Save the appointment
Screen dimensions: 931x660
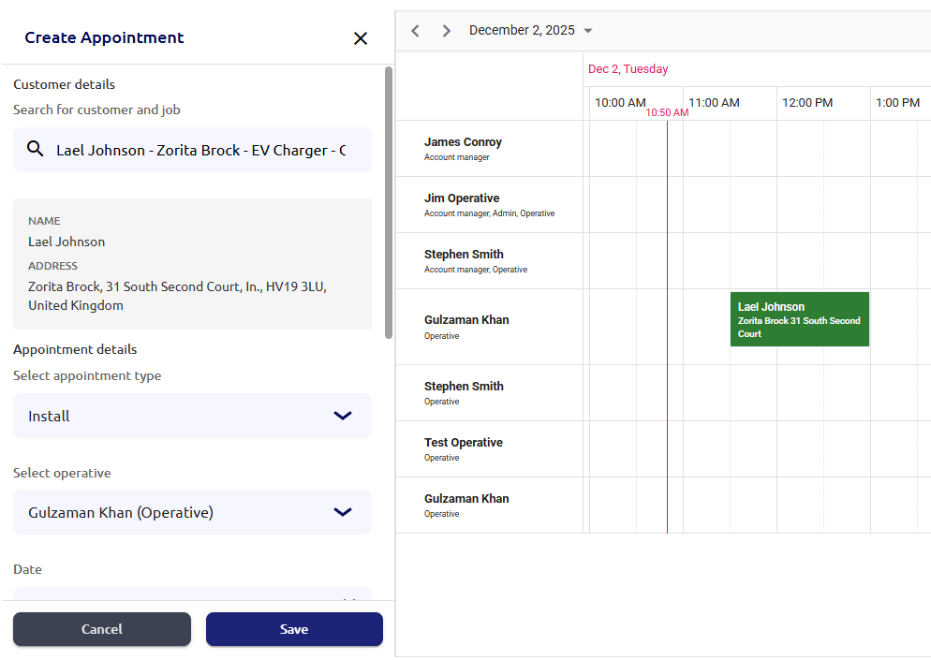pos(294,629)
